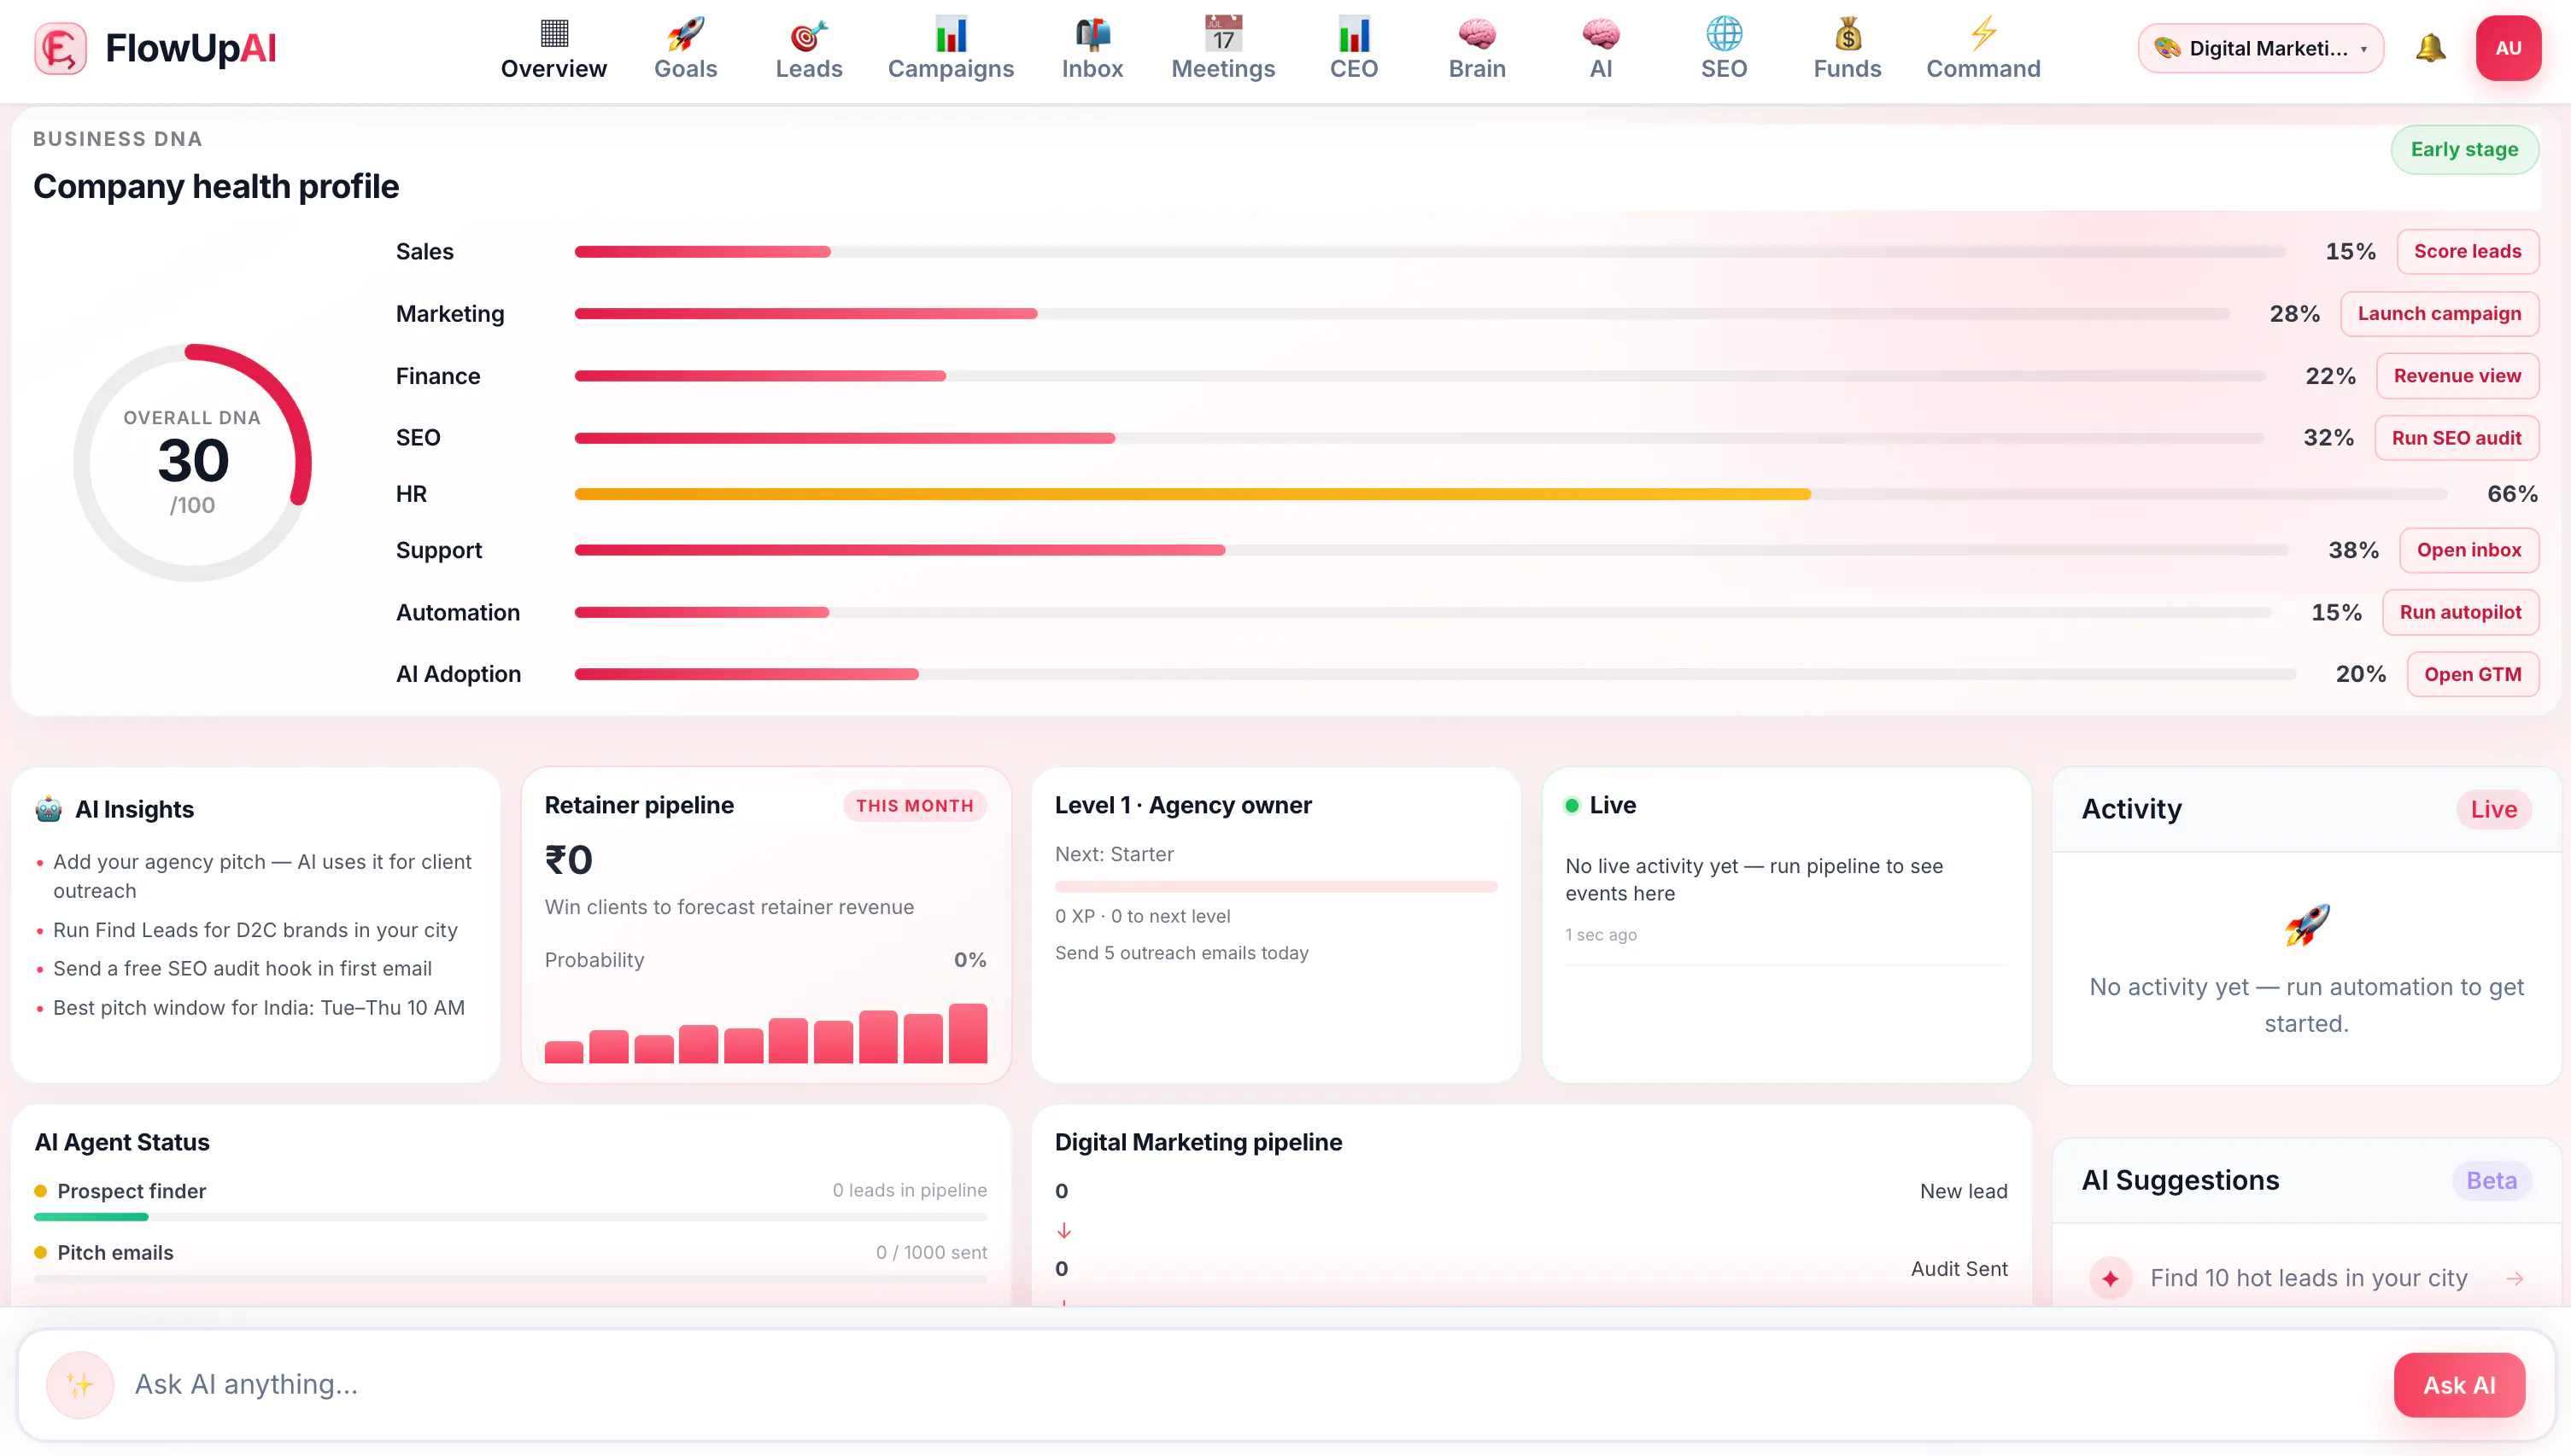This screenshot has width=2571, height=1456.
Task: Click the Run SEO audit button
Action: [2456, 438]
